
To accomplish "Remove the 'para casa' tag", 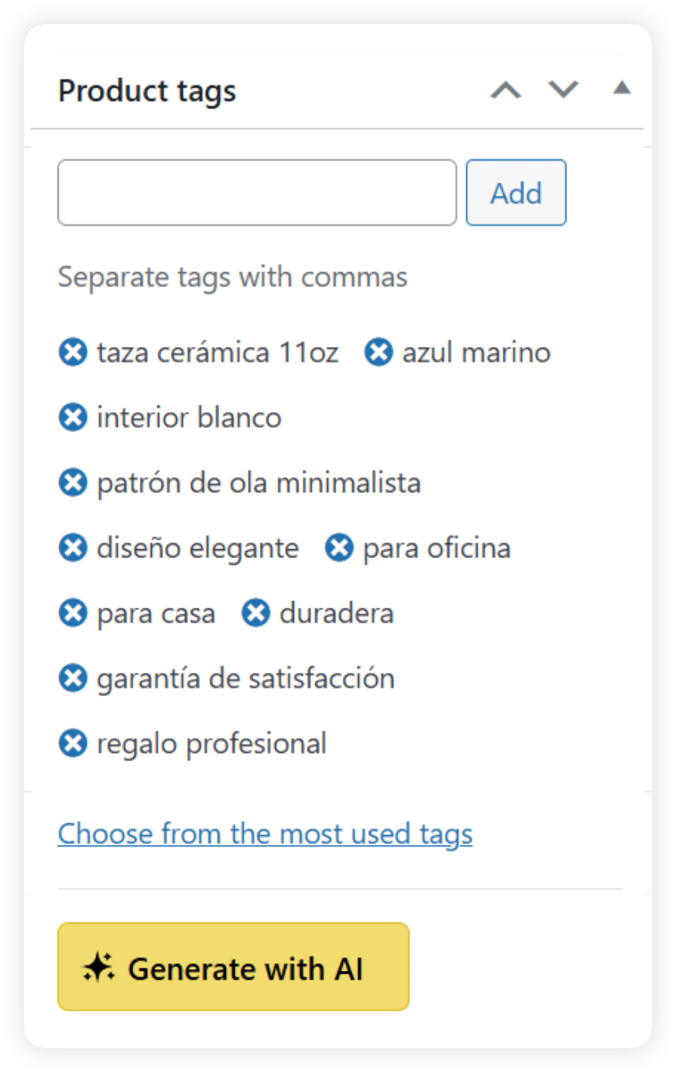I will (x=72, y=613).
